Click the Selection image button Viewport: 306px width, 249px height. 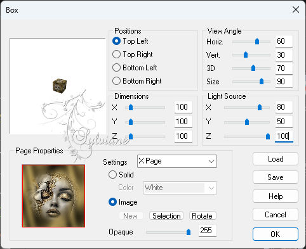[166, 216]
